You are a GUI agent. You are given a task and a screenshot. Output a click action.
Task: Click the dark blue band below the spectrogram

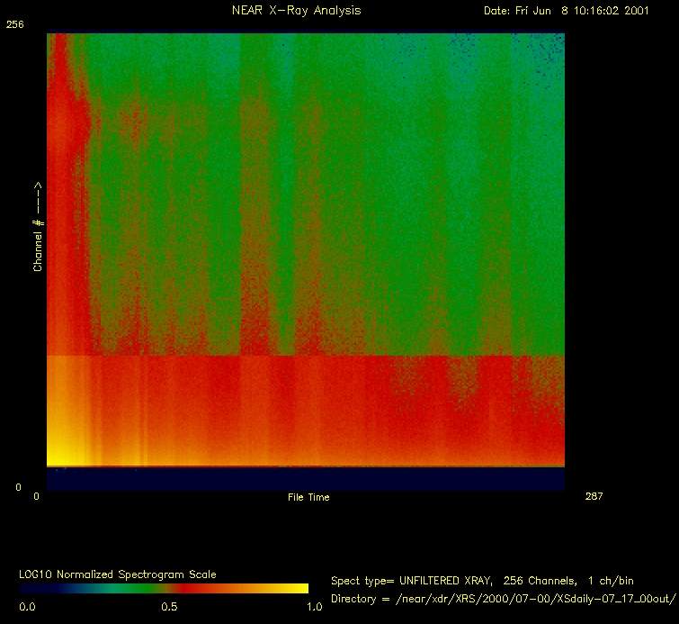pos(306,479)
